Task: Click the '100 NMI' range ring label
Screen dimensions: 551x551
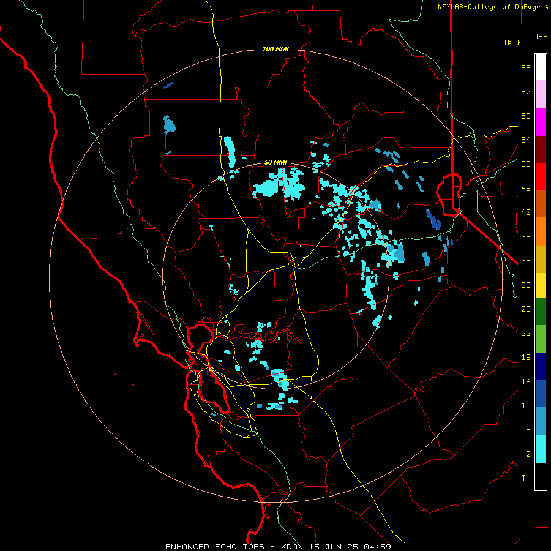Action: pos(275,49)
